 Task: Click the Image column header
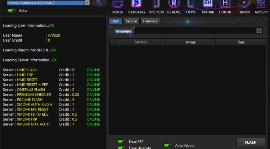191,42
